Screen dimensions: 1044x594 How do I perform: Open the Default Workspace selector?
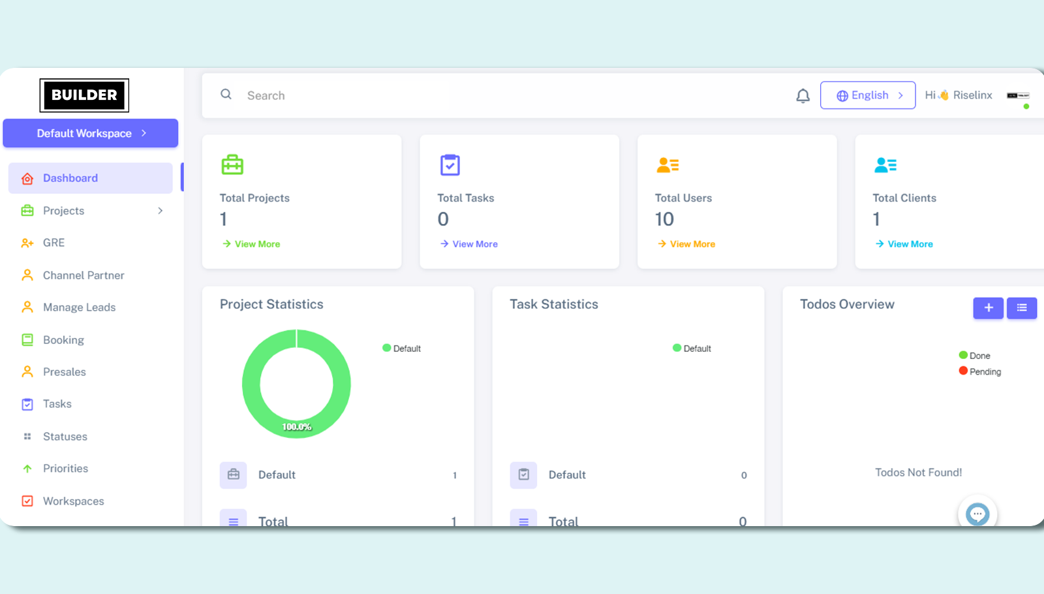[x=91, y=133]
